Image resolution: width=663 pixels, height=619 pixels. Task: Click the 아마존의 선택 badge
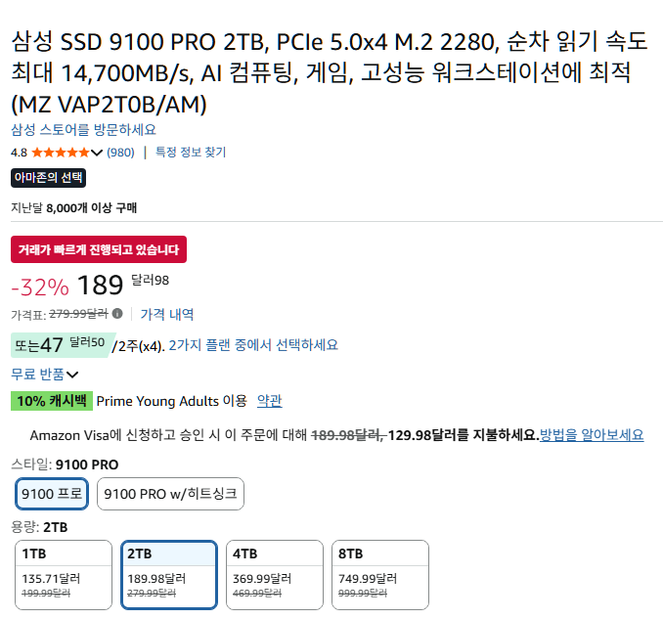(48, 178)
